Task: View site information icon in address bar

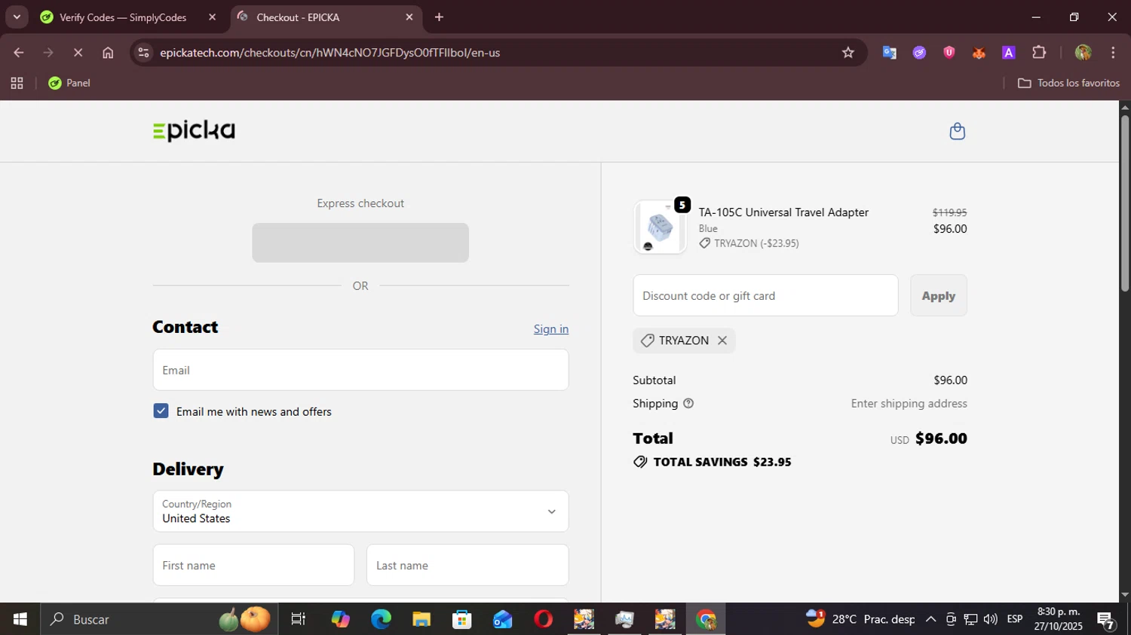Action: (144, 53)
